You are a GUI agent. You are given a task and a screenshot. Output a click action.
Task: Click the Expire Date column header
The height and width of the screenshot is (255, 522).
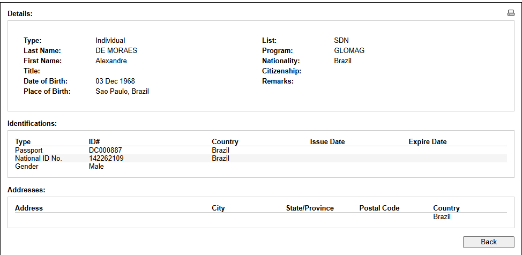click(x=428, y=142)
